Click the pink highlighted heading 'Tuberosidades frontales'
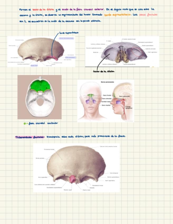173x224 pixels. (30, 137)
